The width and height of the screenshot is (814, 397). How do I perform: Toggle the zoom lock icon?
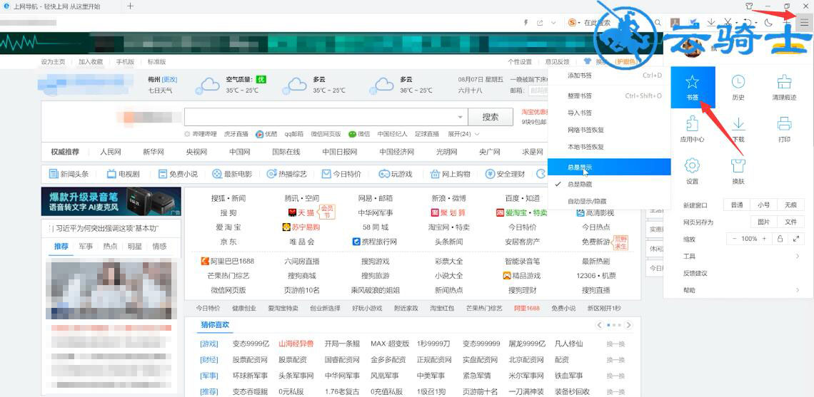[779, 239]
